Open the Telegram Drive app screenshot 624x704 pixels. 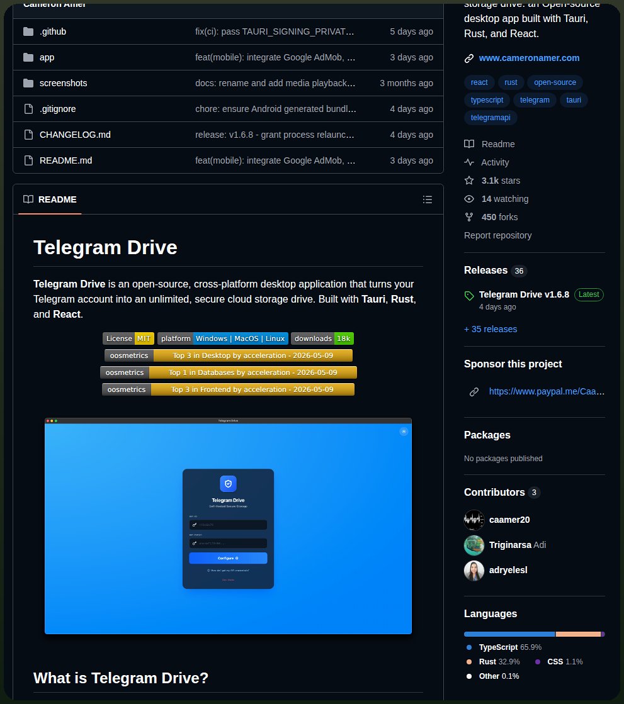point(228,526)
